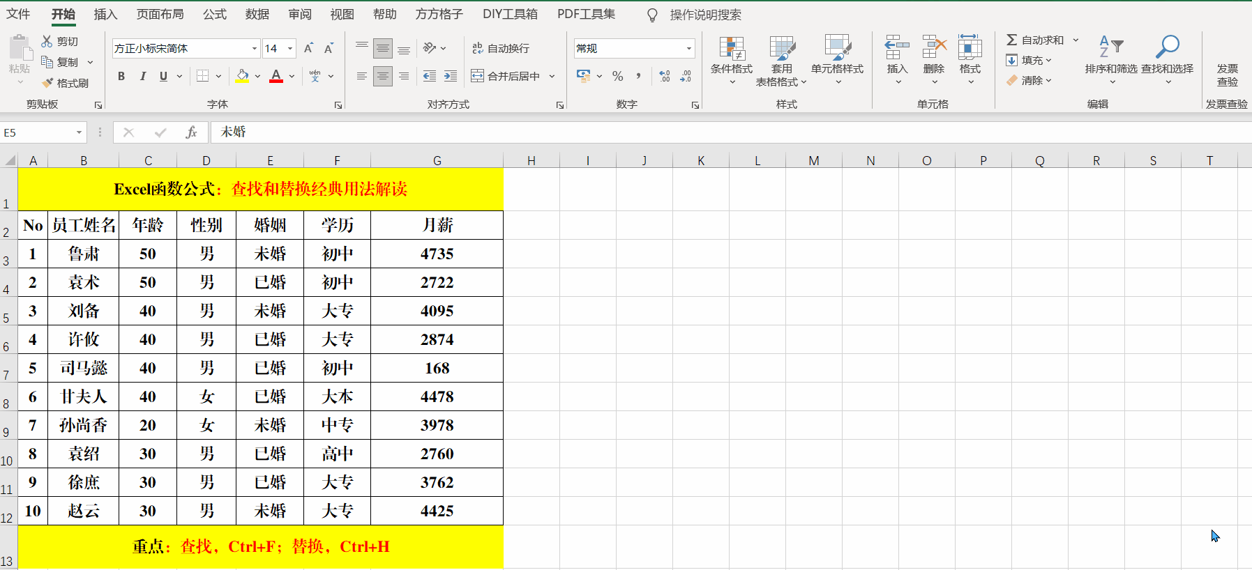1252x570 pixels.
Task: Open the Name Box dropdown arrow
Action: [x=79, y=132]
